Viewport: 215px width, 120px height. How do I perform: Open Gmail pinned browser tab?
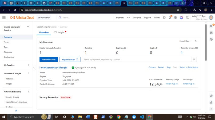click(51, 3)
